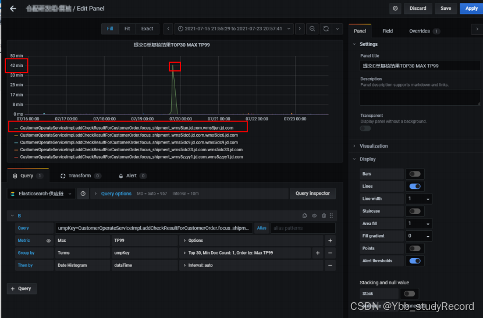Screen dimensions: 483x318
Task: Open the Fill gradient dropdown
Action: point(418,236)
